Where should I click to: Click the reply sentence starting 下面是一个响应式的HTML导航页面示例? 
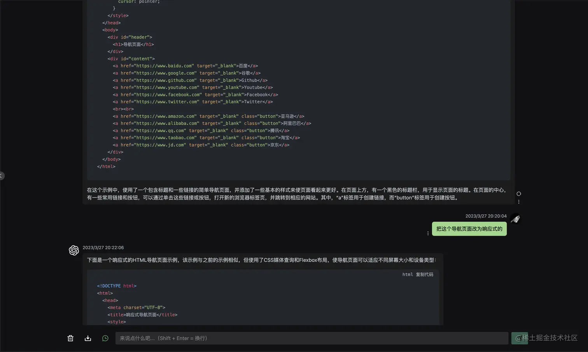point(262,260)
